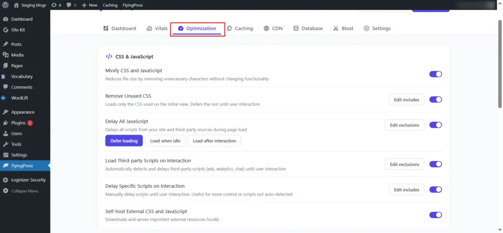Turn off Self-host External CSS and JavaScript
Viewport: 503px width, 233px height.
[435, 215]
